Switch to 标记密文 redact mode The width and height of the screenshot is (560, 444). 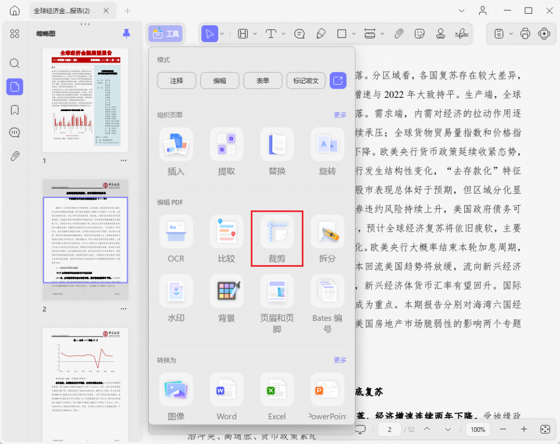(x=306, y=81)
